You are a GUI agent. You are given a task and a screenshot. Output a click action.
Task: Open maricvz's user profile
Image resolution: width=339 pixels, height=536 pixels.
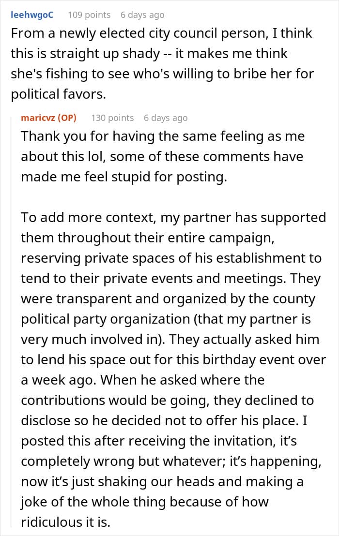[x=38, y=118]
